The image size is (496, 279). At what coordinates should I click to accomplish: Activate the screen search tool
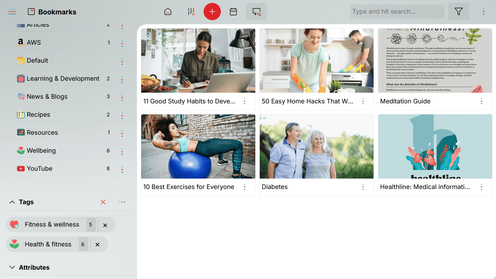coord(256,11)
